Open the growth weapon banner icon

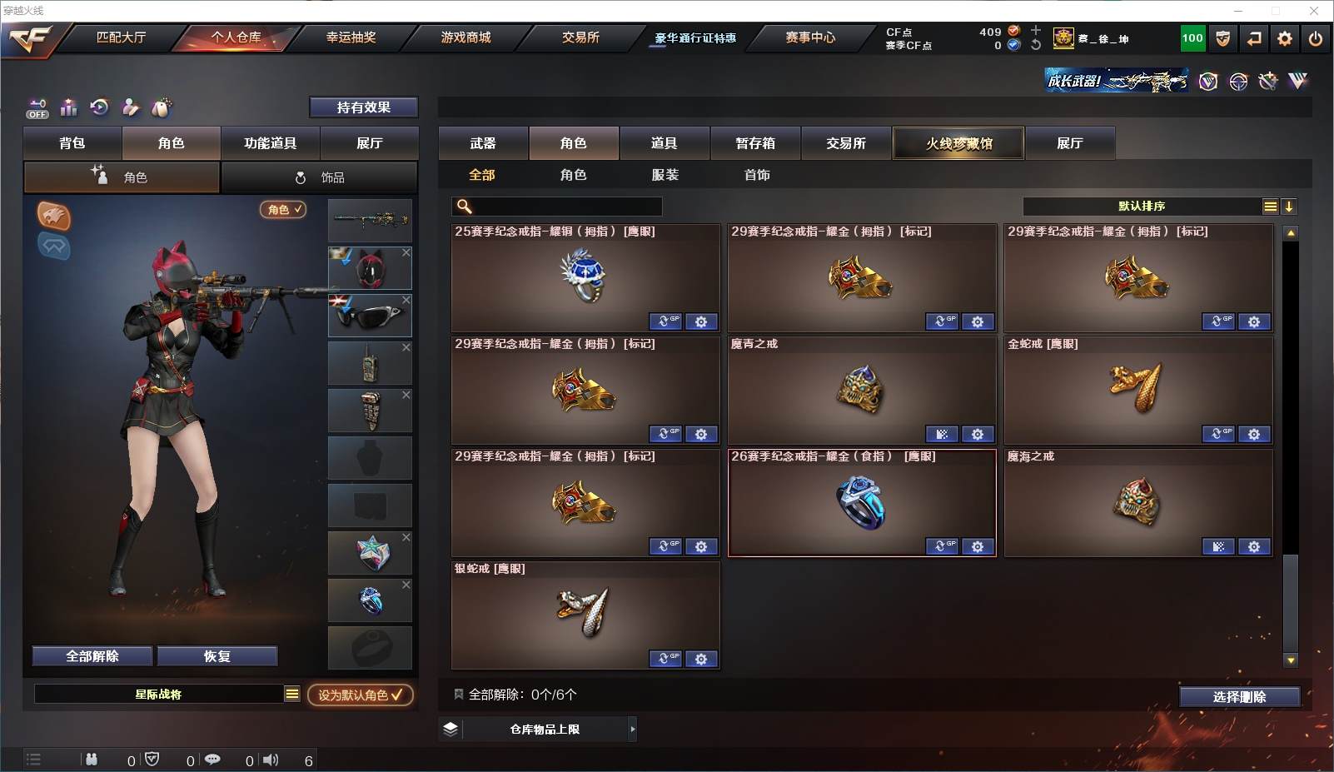(1117, 80)
